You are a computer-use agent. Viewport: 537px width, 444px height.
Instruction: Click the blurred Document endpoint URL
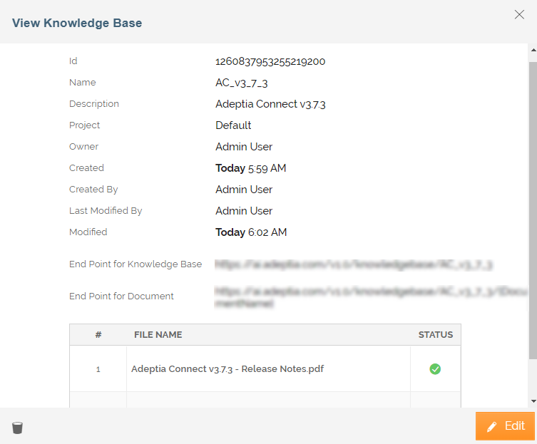tap(371, 297)
